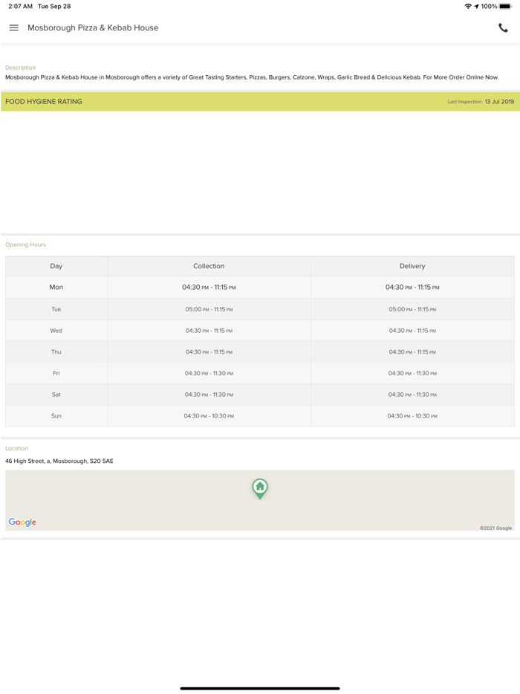The height and width of the screenshot is (694, 520).
Task: Click Tuesday collection hours 05:00 PM cell
Action: pyautogui.click(x=209, y=309)
